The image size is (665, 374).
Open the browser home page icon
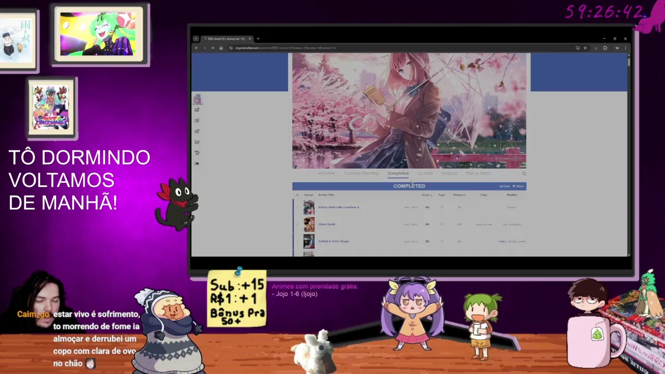coord(221,48)
